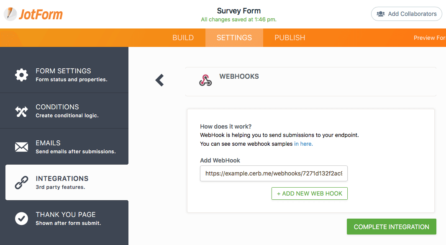Click the Add WebHook URL input field
Image resolution: width=446 pixels, height=245 pixels.
point(274,173)
